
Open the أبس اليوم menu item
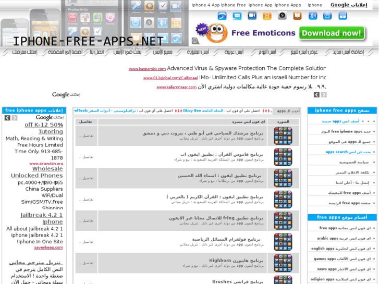point(267,52)
